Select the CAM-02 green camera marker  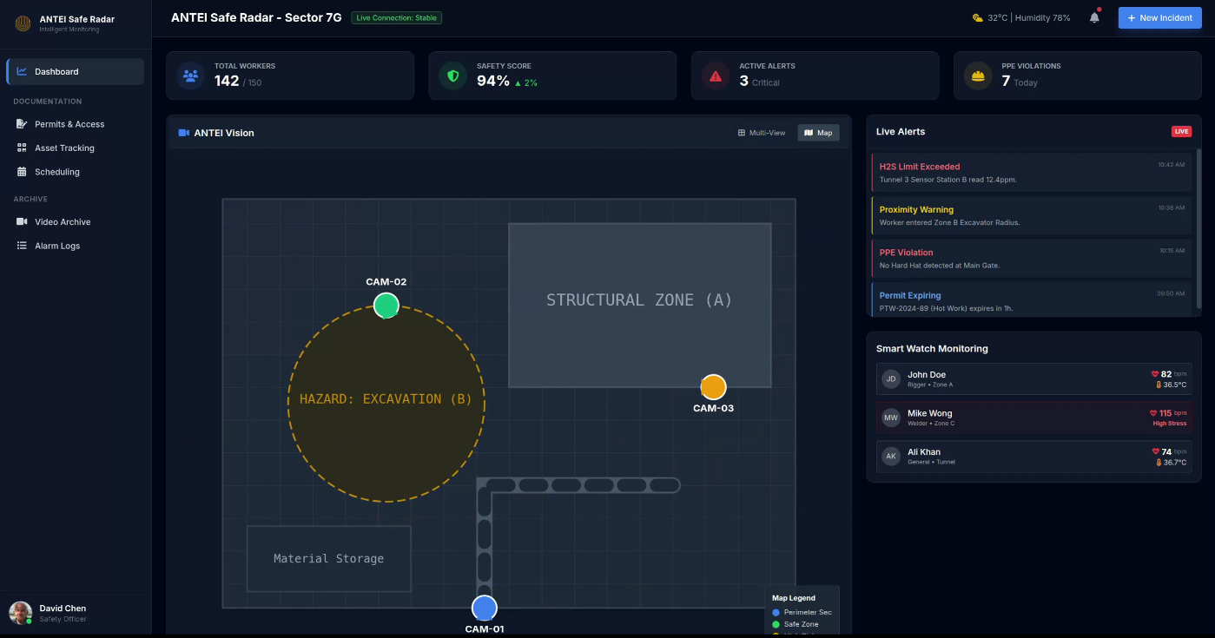click(x=386, y=306)
